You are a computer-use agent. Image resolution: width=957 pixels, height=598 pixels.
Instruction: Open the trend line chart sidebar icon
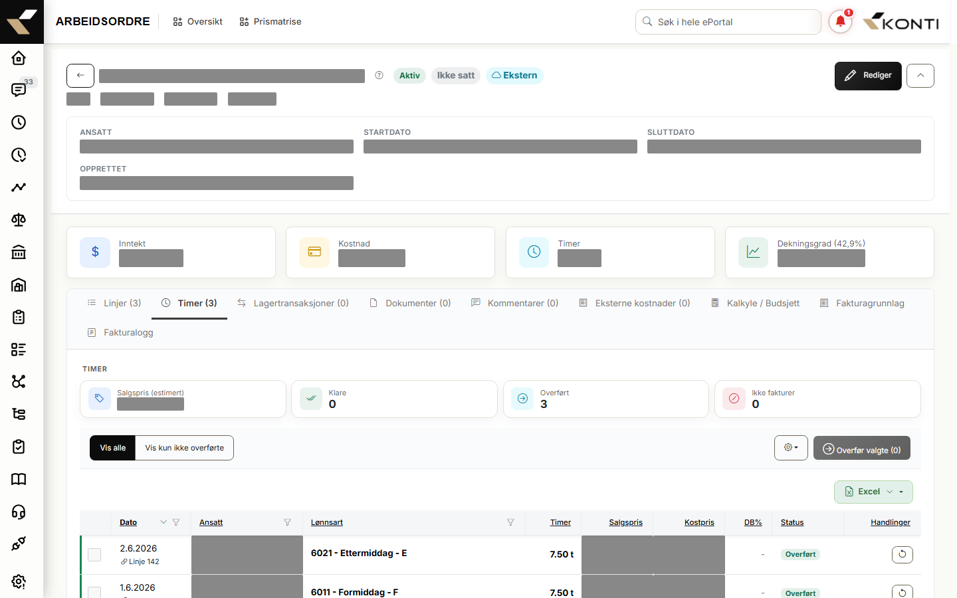coord(19,187)
